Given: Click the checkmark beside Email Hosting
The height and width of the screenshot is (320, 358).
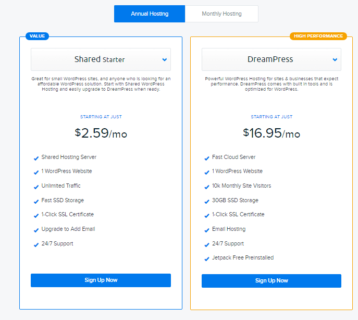Looking at the screenshot, I should click(x=207, y=230).
